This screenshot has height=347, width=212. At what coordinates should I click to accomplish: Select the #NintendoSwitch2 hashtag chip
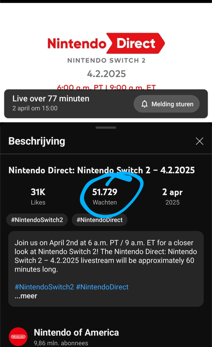37,220
